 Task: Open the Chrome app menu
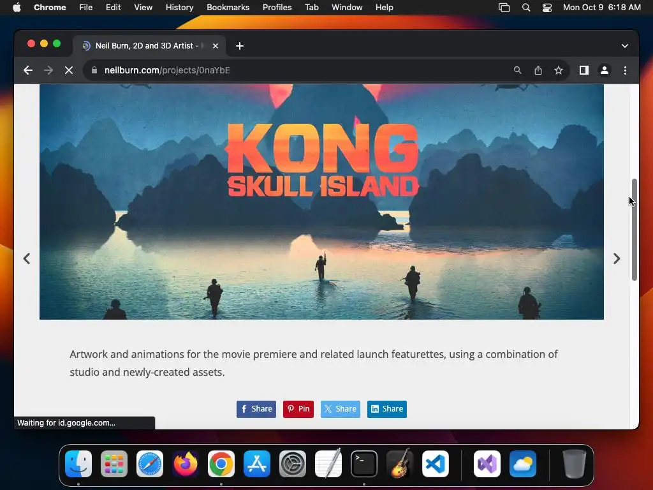pos(50,8)
